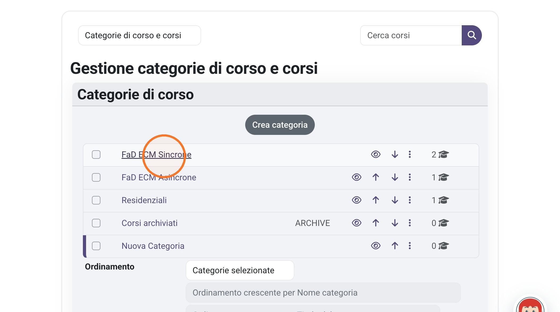Image resolution: width=560 pixels, height=312 pixels.
Task: Toggle visibility of Residenziali
Action: 357,200
